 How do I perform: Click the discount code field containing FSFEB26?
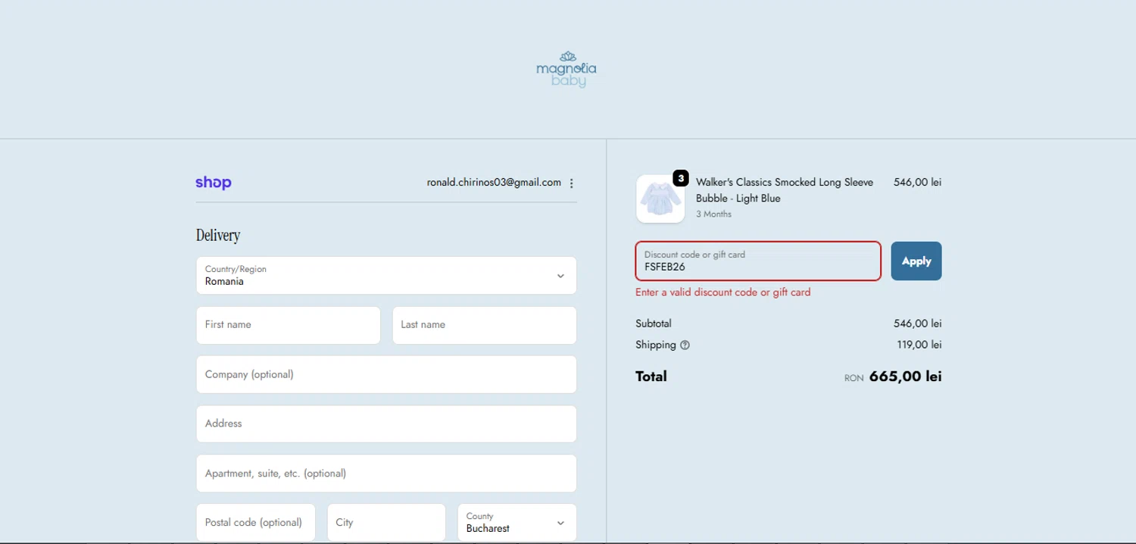pyautogui.click(x=758, y=261)
